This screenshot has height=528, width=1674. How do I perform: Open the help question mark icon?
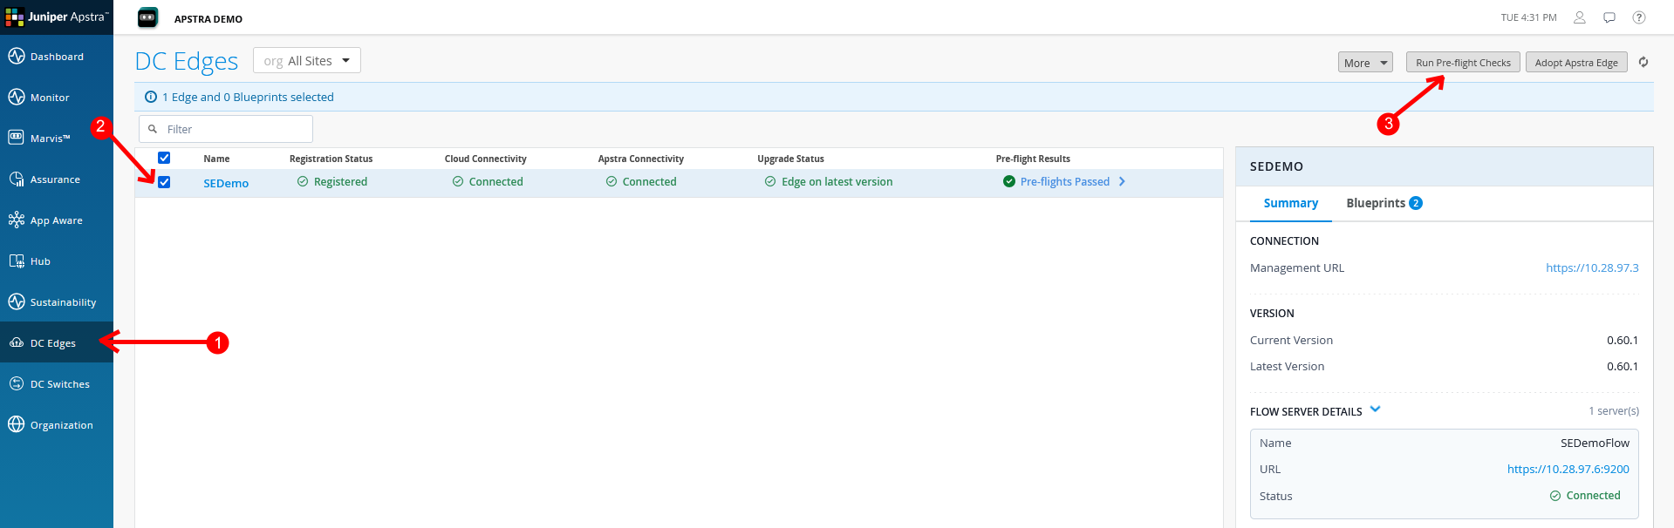(1639, 17)
